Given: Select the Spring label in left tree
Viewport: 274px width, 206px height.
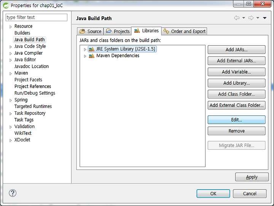Looking at the screenshot, I should click(21, 100).
